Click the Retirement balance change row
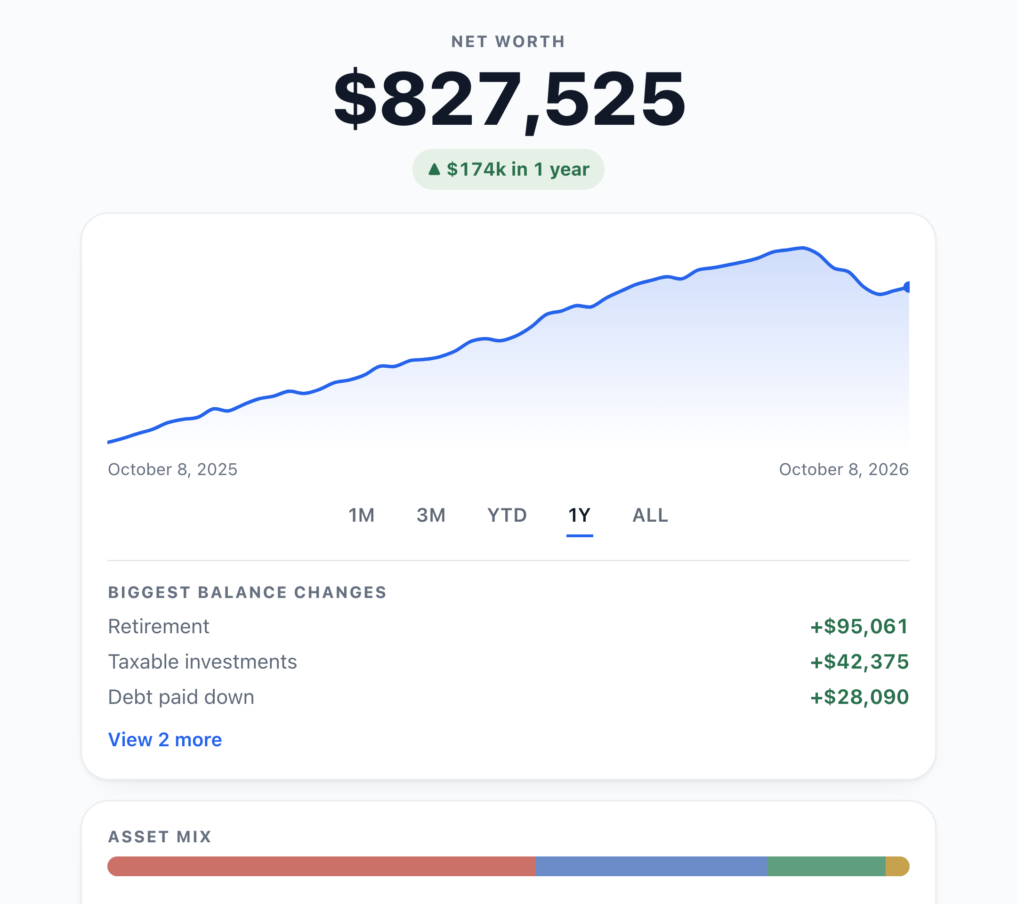Image resolution: width=1017 pixels, height=904 pixels. 508,626
